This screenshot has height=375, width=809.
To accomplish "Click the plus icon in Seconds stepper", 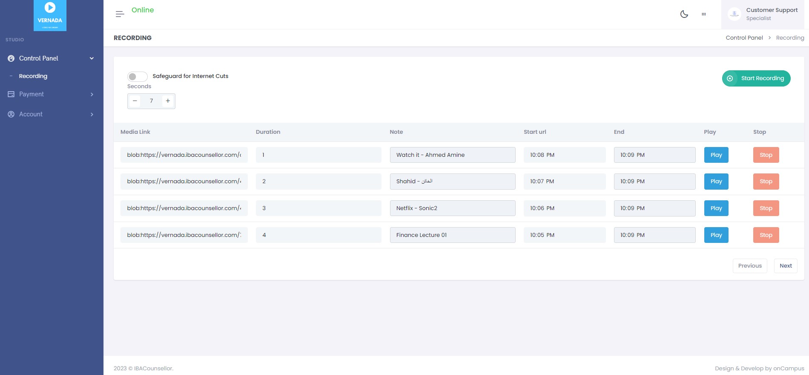I will click(x=168, y=101).
